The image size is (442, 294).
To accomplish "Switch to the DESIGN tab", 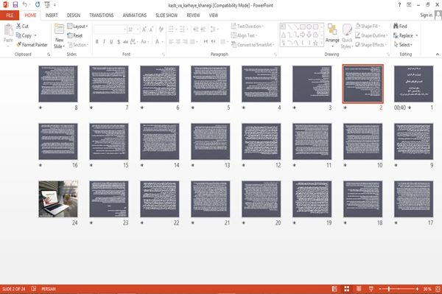I will [73, 15].
